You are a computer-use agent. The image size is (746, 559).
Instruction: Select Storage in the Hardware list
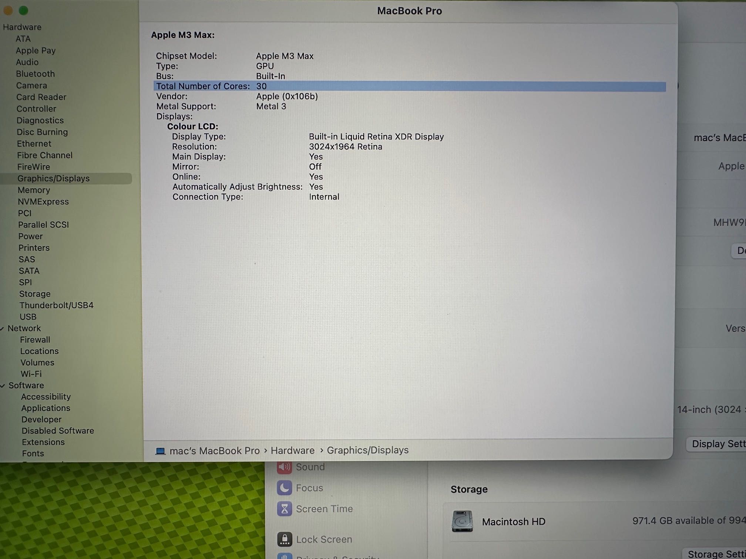[x=35, y=294]
